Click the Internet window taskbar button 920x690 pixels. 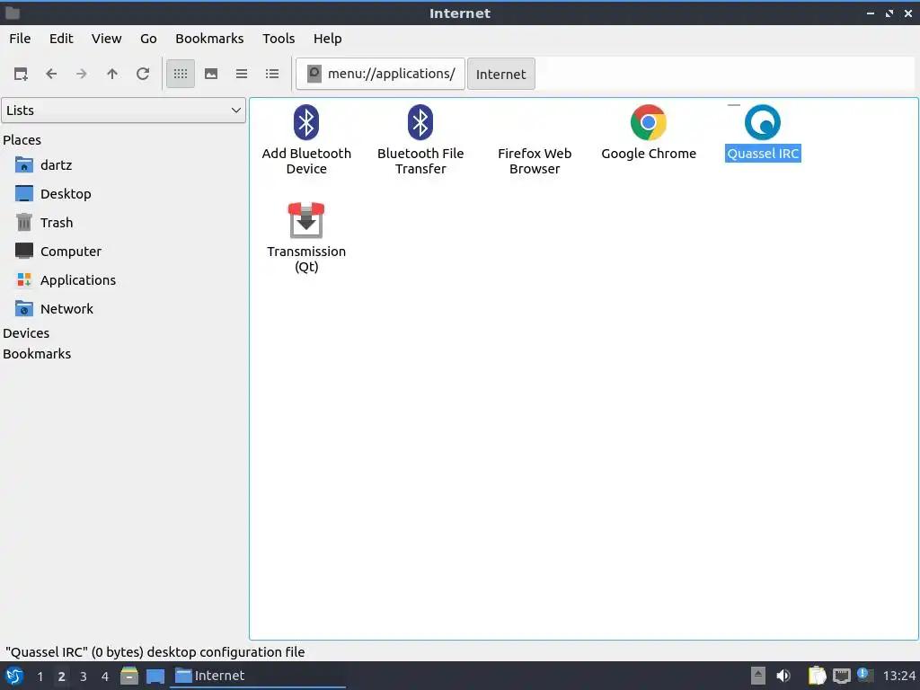(x=258, y=676)
